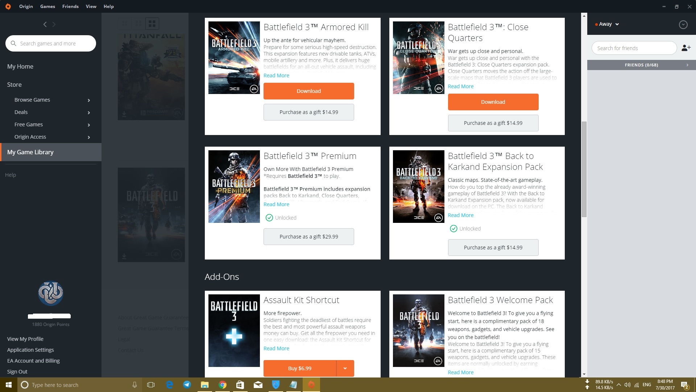Screen dimensions: 696x392
Task: Click the Wi-Fi network icon in the tray
Action: point(637,385)
